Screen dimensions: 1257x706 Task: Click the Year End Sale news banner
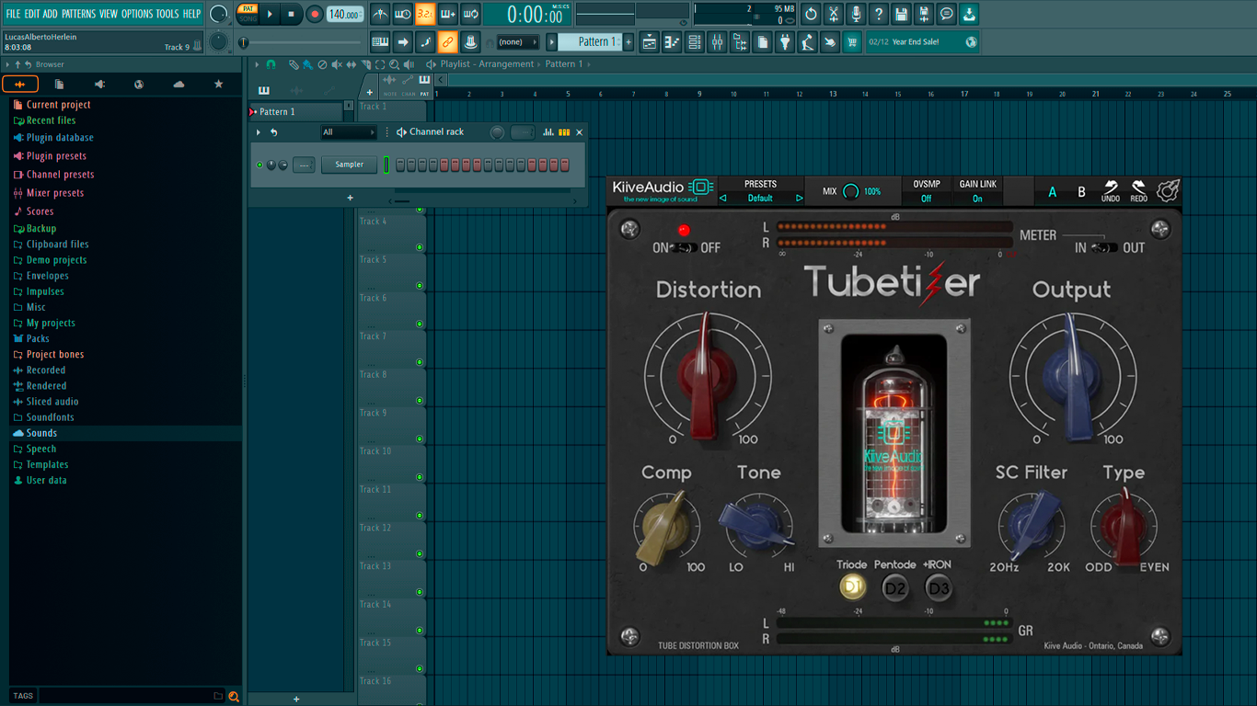(x=923, y=42)
